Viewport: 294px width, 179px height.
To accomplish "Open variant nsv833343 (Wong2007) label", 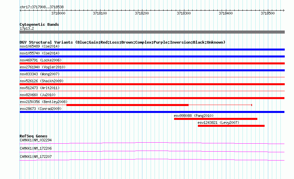I will (x=40, y=74).
